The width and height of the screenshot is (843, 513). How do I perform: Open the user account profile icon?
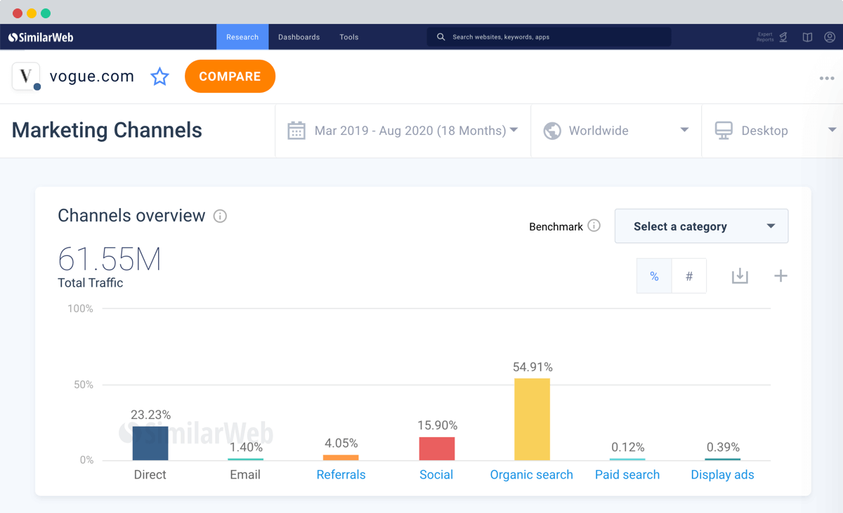830,37
